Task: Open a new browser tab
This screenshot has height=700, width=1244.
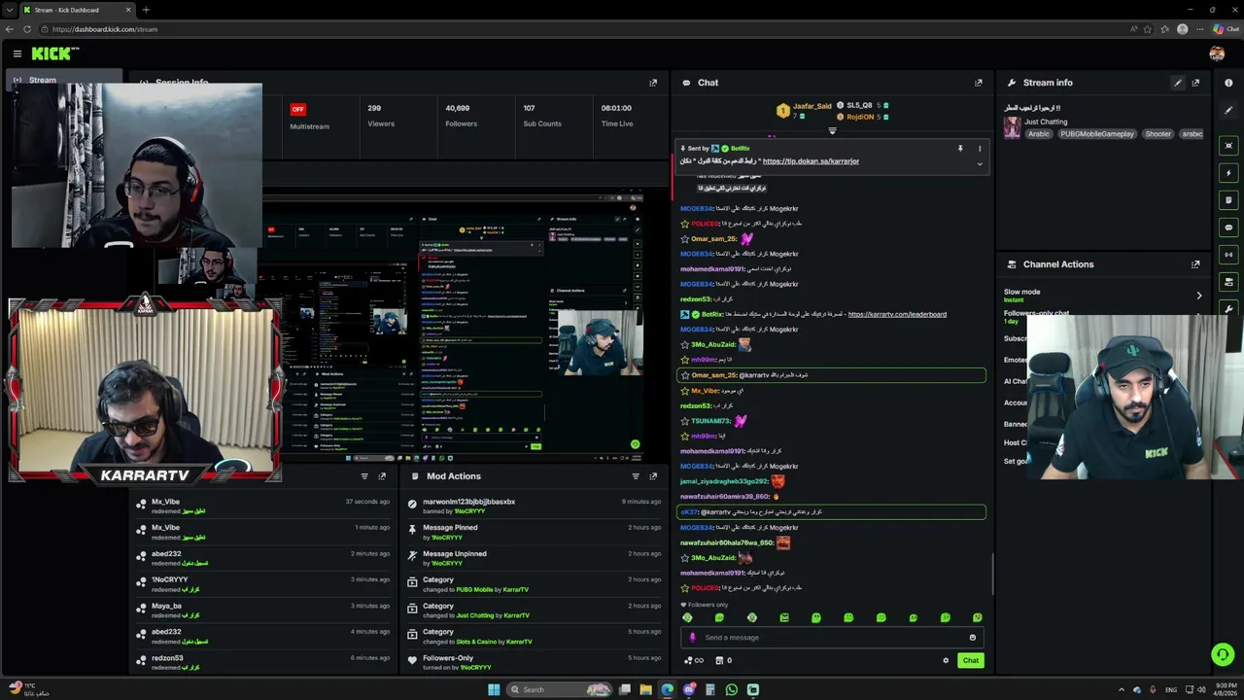Action: click(146, 10)
